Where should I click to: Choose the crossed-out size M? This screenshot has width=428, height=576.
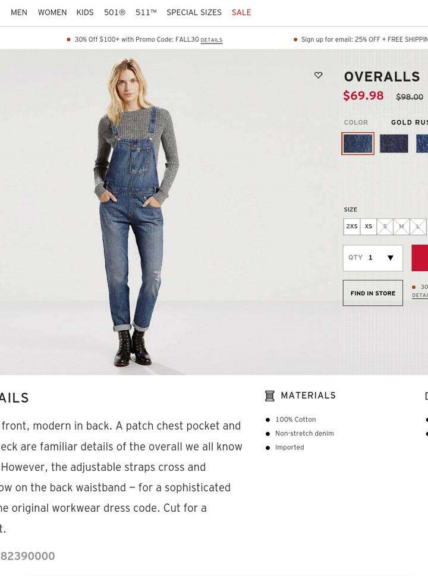[x=401, y=227]
